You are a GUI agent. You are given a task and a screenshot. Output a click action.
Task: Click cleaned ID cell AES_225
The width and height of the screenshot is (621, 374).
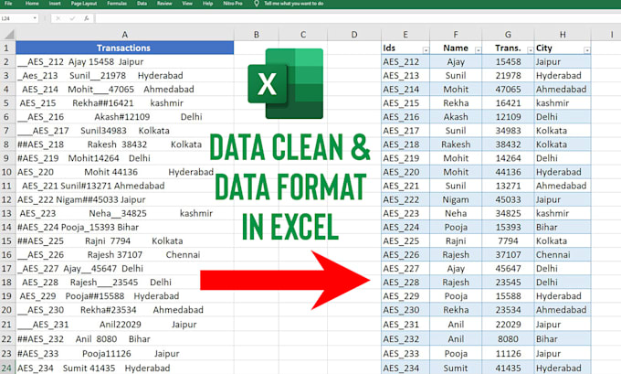(405, 240)
